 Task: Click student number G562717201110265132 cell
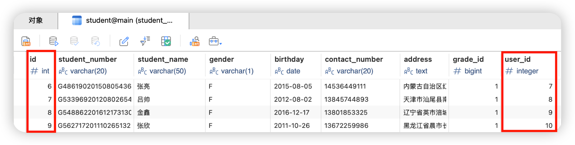(x=94, y=126)
